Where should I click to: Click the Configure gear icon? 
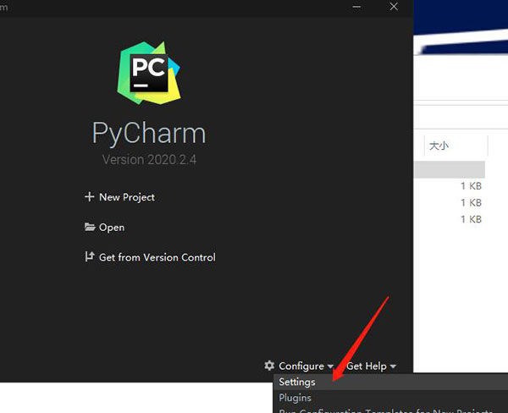click(x=269, y=366)
